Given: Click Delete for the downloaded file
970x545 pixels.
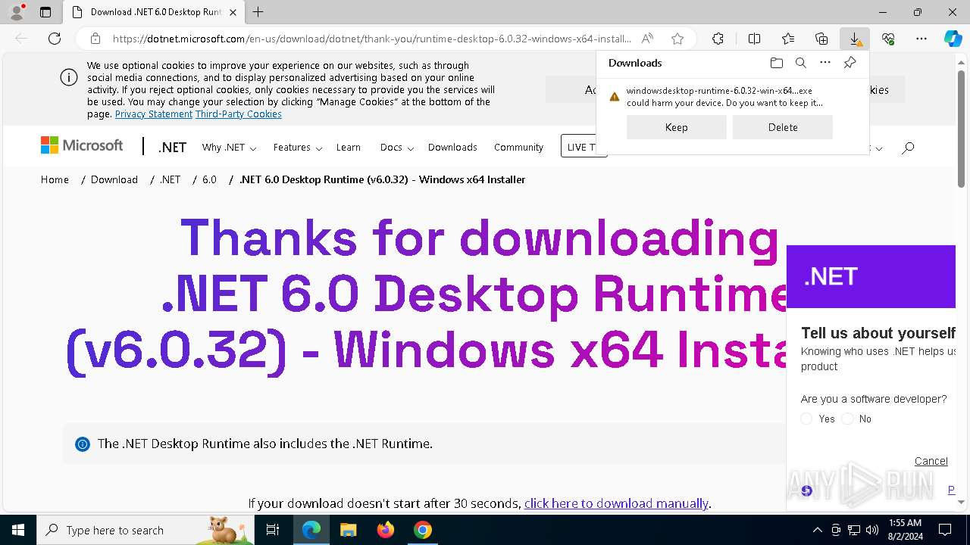Looking at the screenshot, I should (x=783, y=127).
